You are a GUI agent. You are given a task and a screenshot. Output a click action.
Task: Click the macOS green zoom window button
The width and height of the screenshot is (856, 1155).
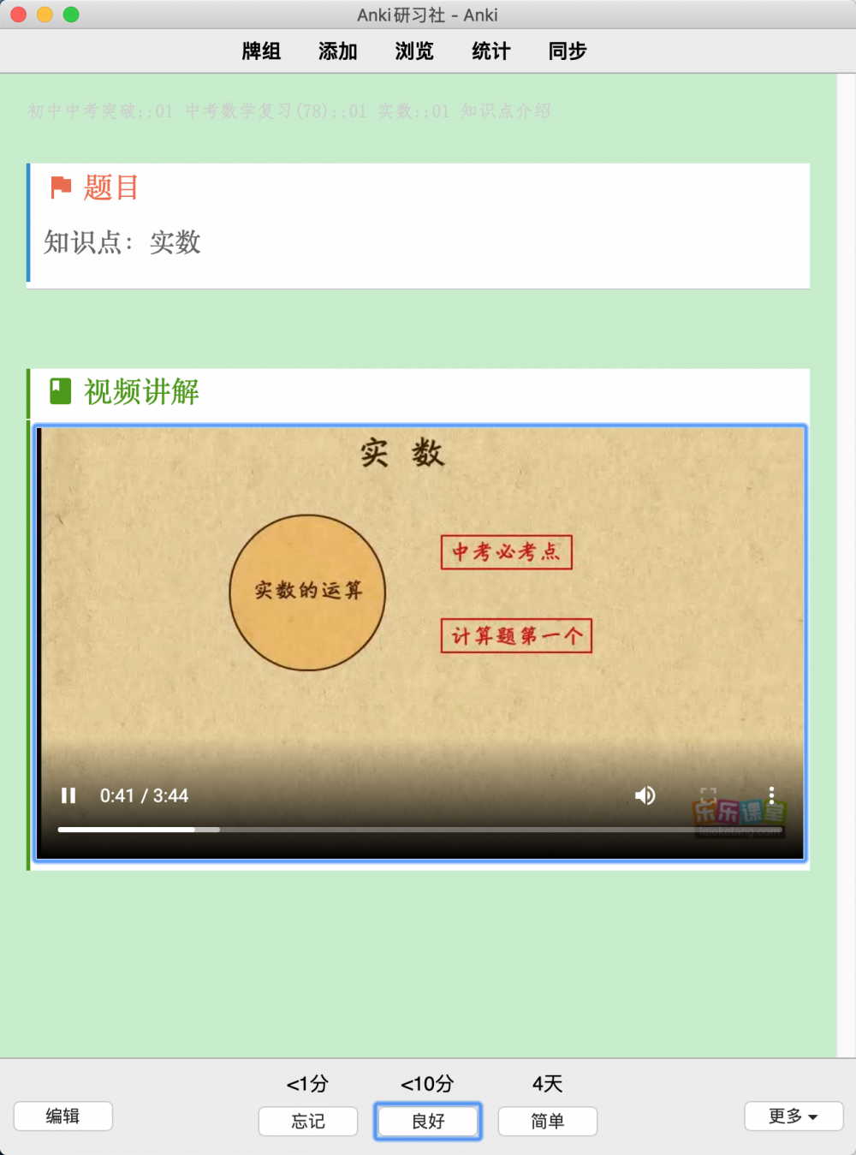[x=71, y=15]
